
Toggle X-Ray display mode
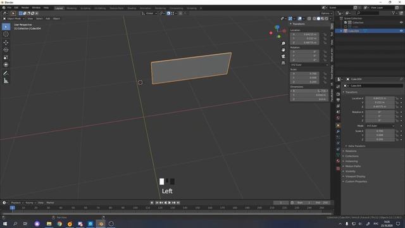(x=309, y=18)
